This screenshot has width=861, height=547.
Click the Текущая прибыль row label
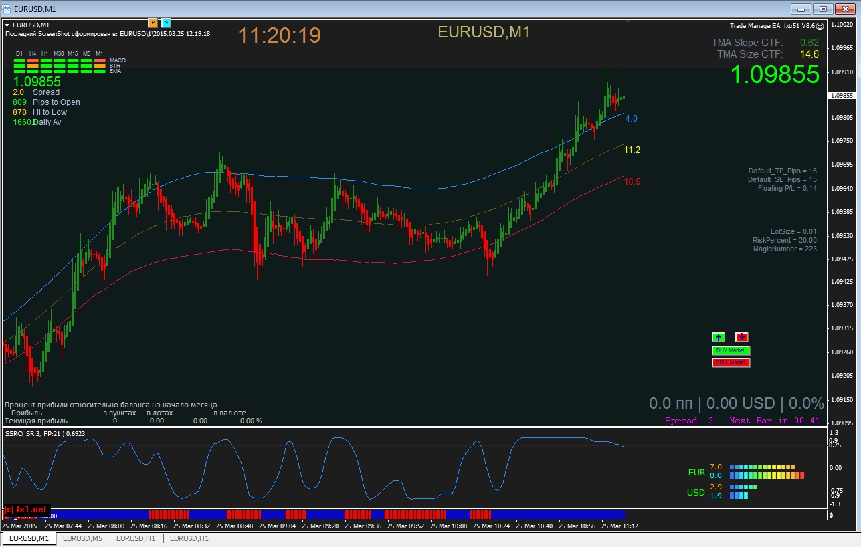(x=36, y=421)
